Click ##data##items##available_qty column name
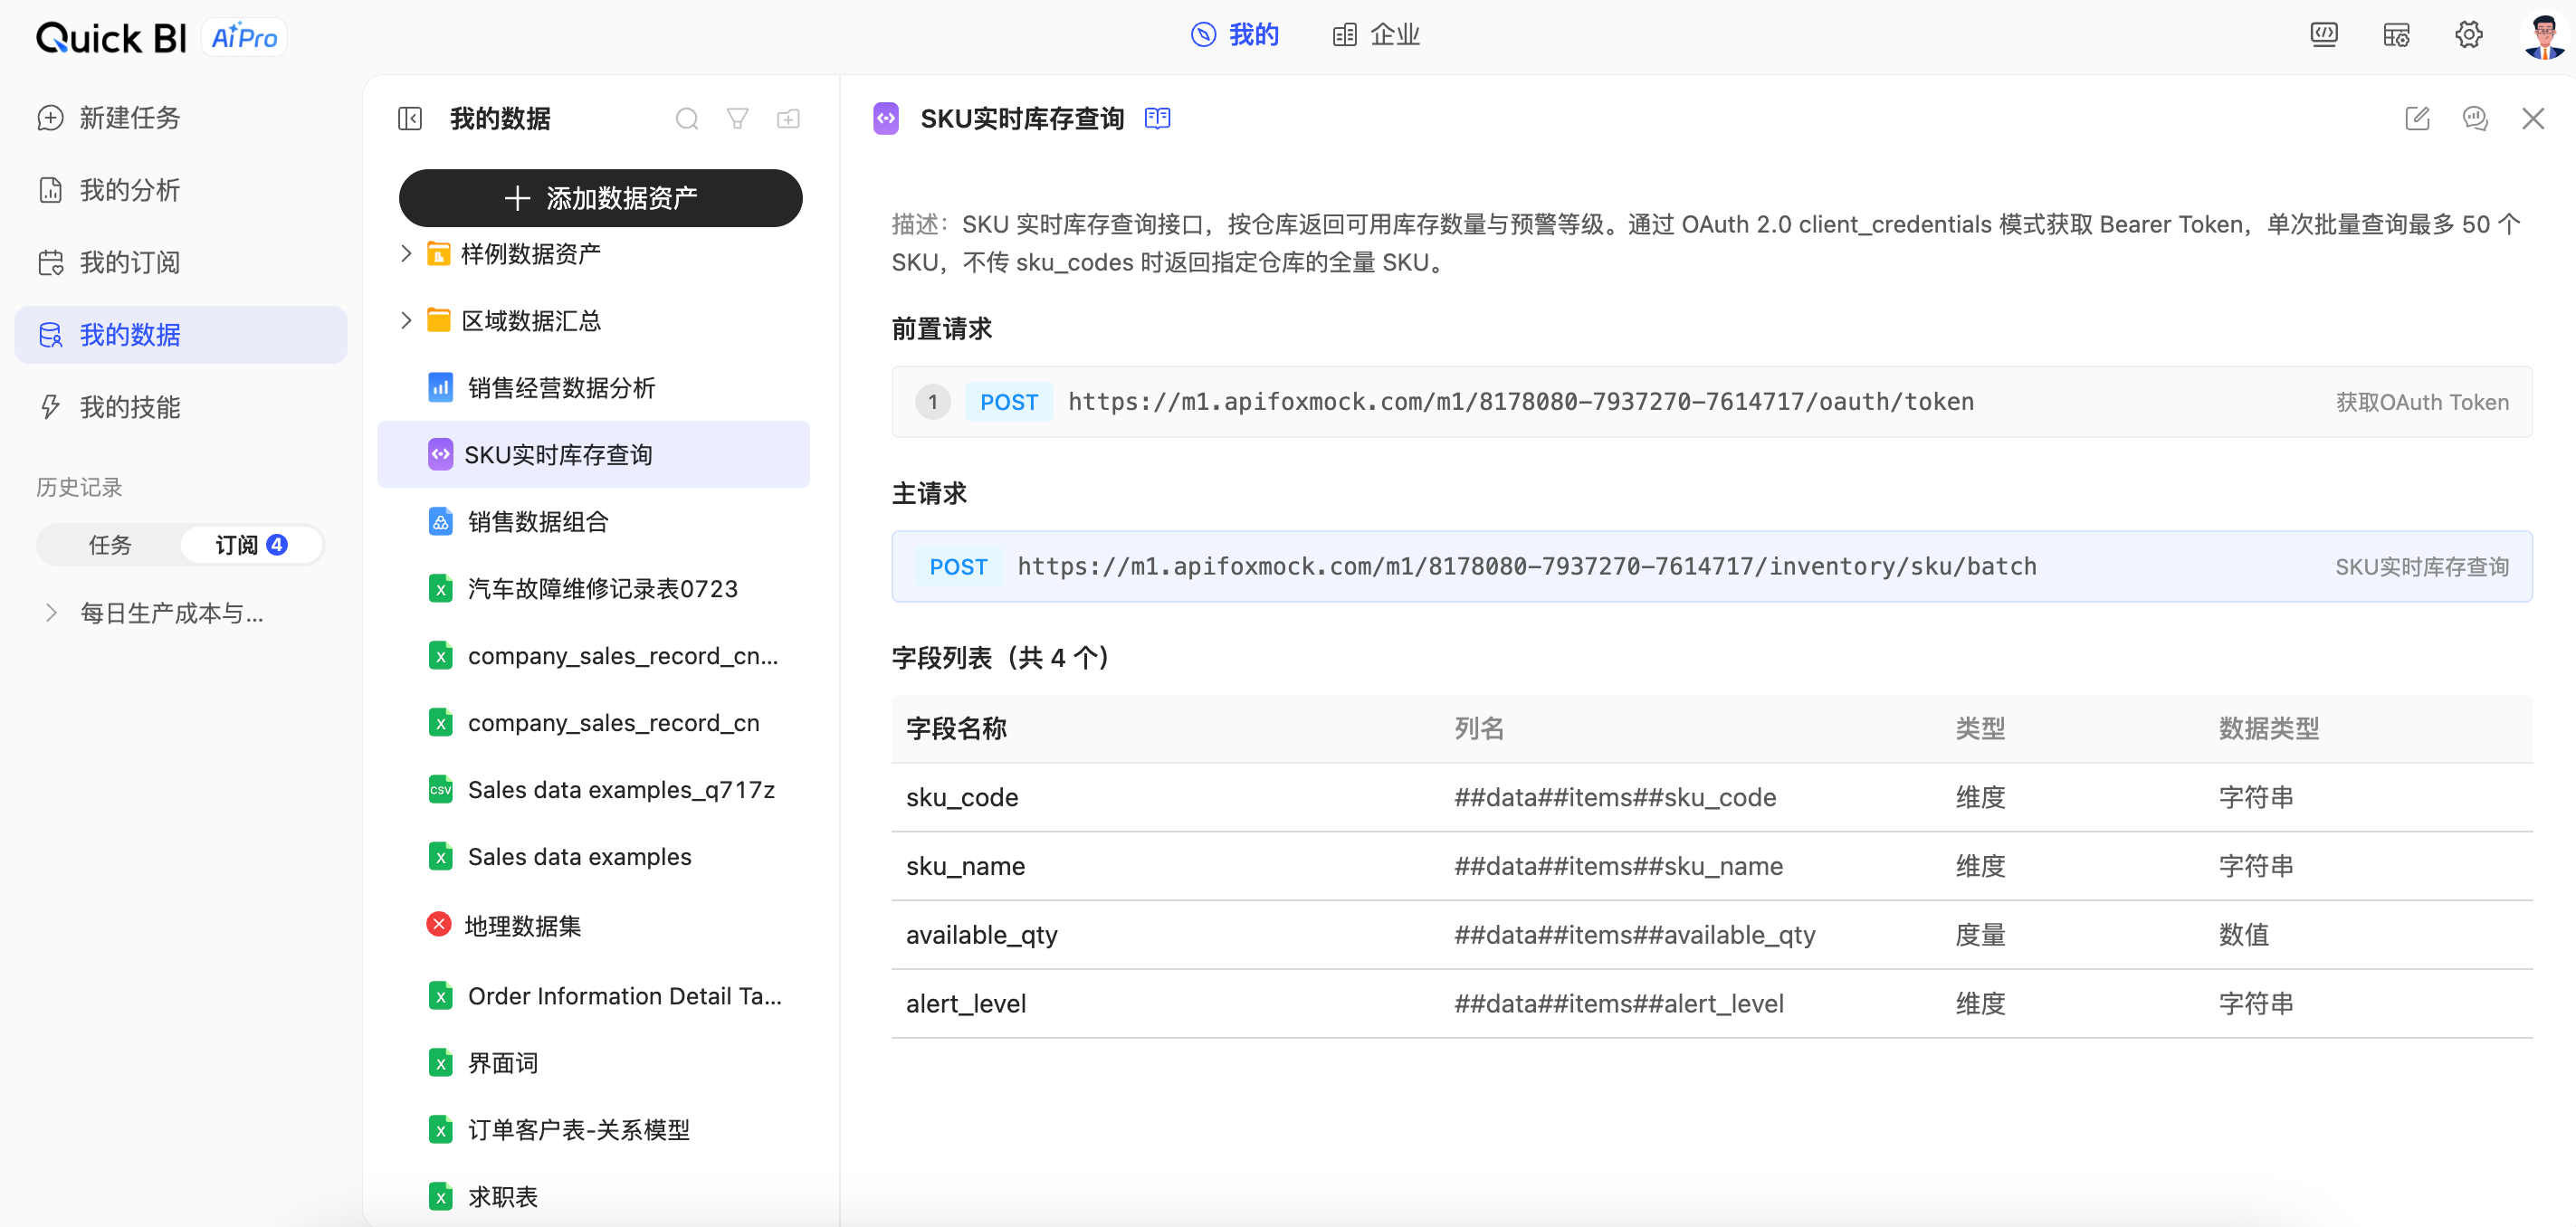Viewport: 2576px width, 1227px height. coord(1635,935)
